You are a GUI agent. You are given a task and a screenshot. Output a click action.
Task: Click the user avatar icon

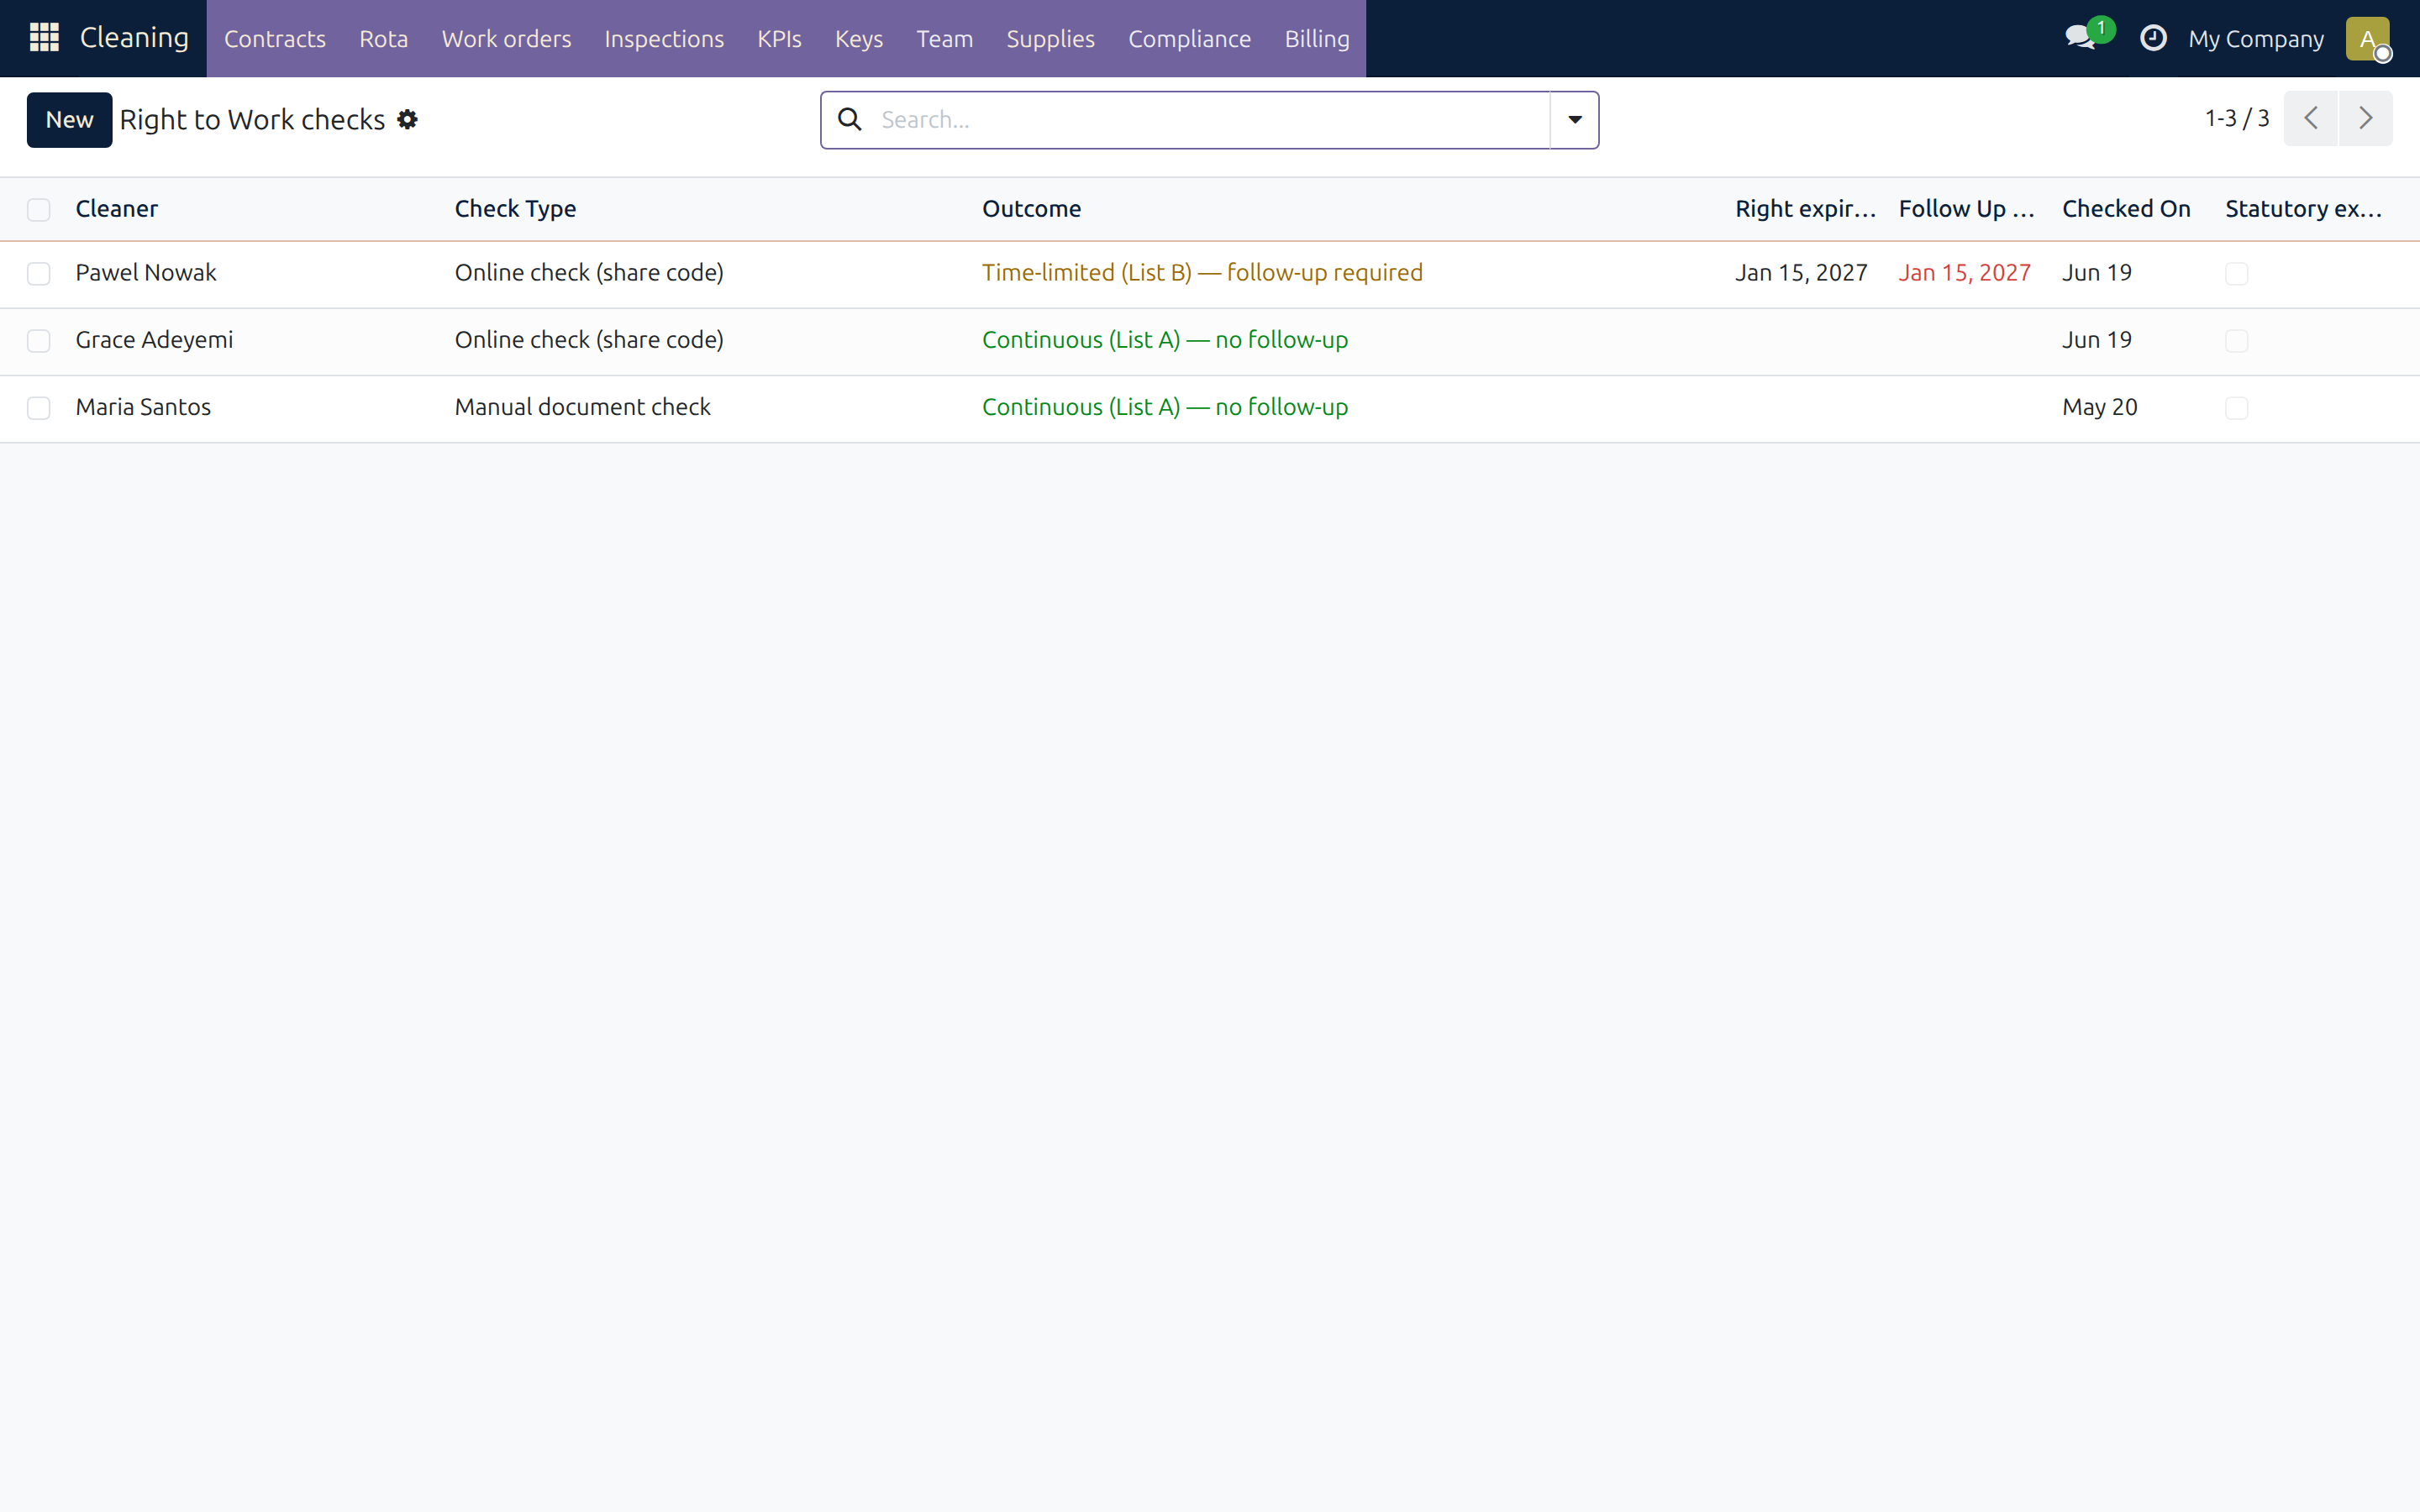tap(2367, 39)
